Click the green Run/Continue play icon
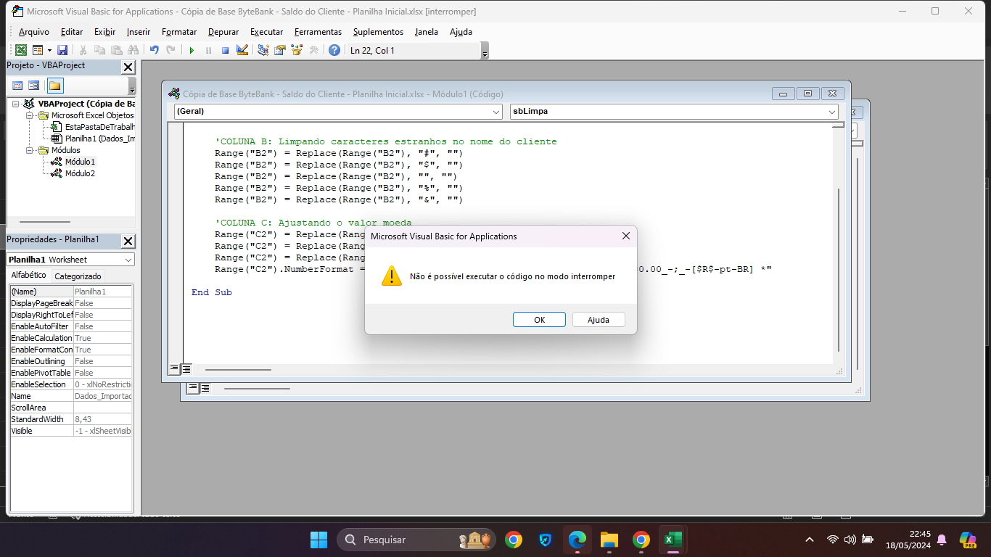This screenshot has height=557, width=991. click(x=192, y=50)
